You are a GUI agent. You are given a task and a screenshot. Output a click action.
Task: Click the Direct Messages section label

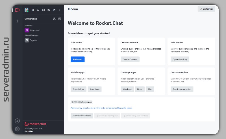click(31, 35)
